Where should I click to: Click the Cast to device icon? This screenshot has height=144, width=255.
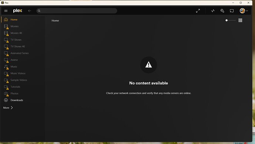click(232, 11)
